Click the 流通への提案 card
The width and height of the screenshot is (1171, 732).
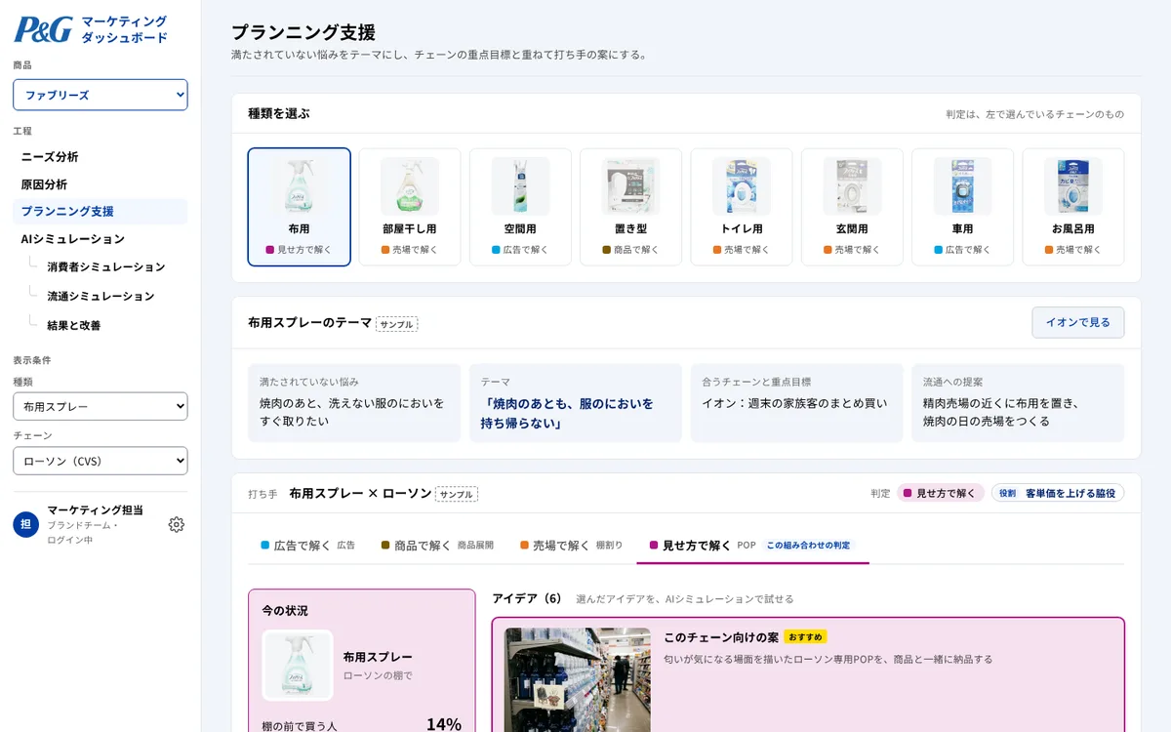(x=1018, y=403)
